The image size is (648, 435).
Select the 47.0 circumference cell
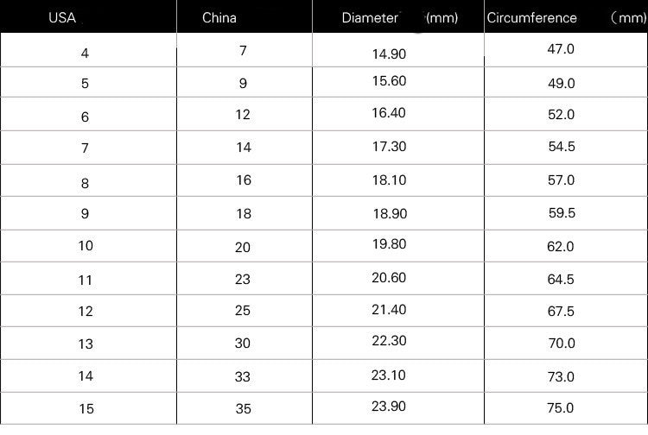click(561, 49)
